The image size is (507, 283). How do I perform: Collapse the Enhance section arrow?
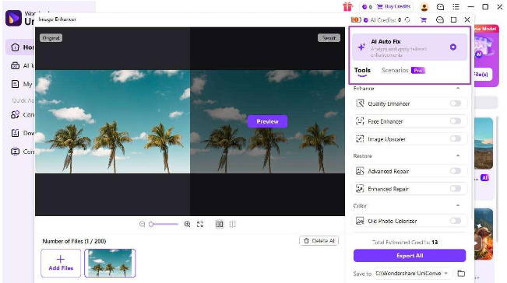458,88
